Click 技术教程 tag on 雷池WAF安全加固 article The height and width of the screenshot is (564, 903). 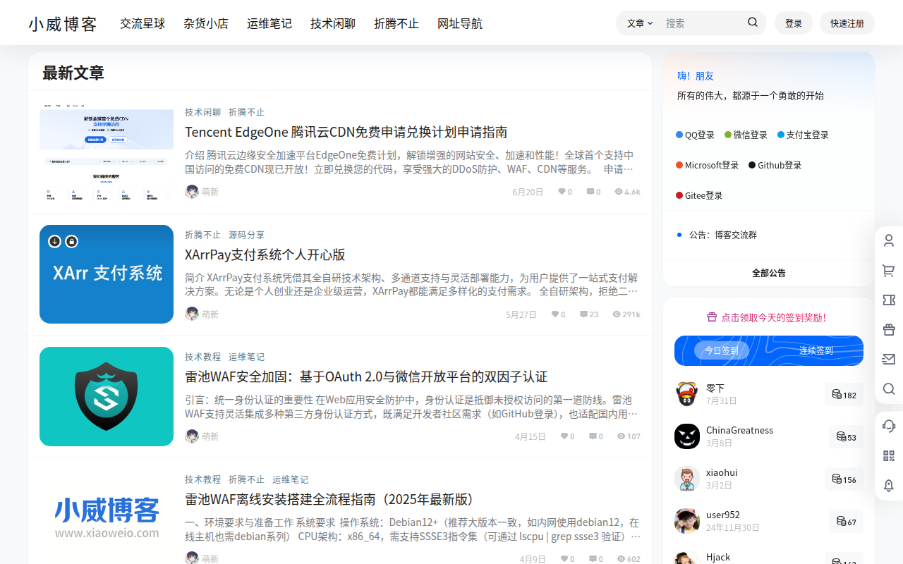pos(203,357)
